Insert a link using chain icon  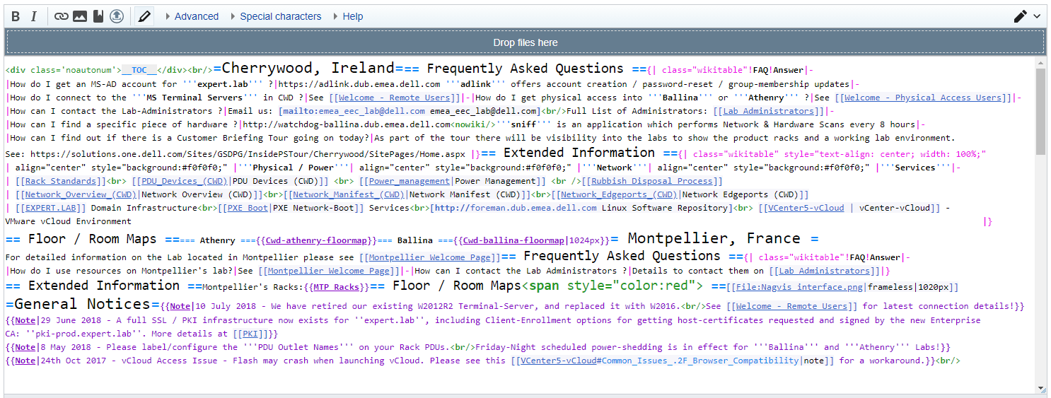(62, 16)
